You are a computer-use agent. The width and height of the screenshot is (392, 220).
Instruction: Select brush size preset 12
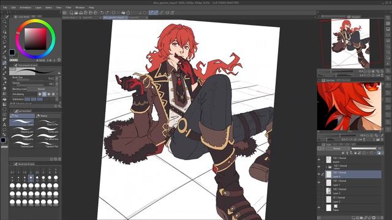coord(37,178)
